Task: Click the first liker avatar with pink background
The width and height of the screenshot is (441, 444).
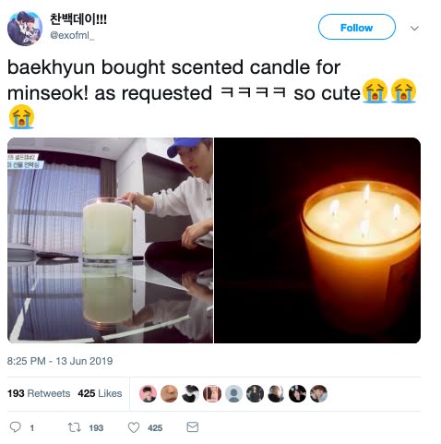Action: (148, 393)
